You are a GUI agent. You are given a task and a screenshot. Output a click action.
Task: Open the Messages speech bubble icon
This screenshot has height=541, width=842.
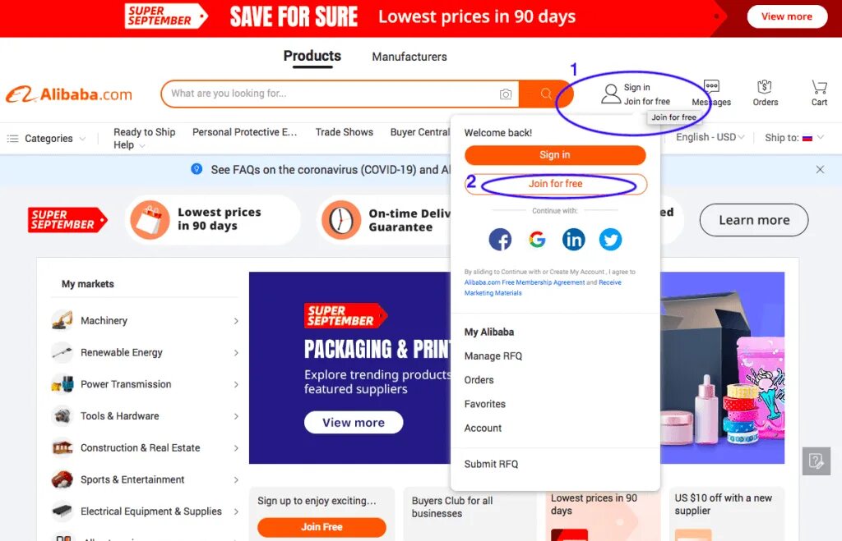tap(711, 86)
